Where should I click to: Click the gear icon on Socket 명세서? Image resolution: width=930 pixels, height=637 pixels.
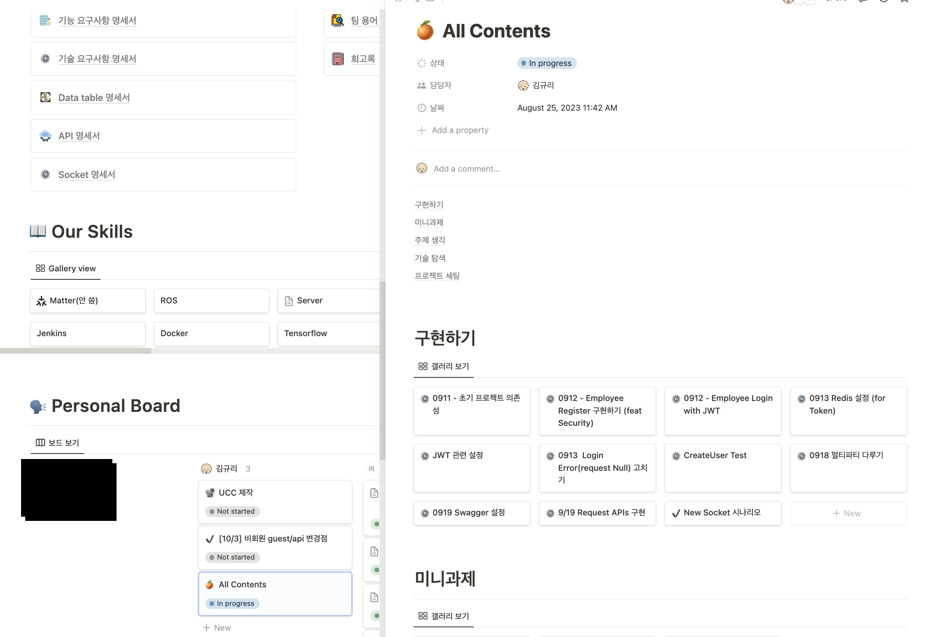point(45,174)
